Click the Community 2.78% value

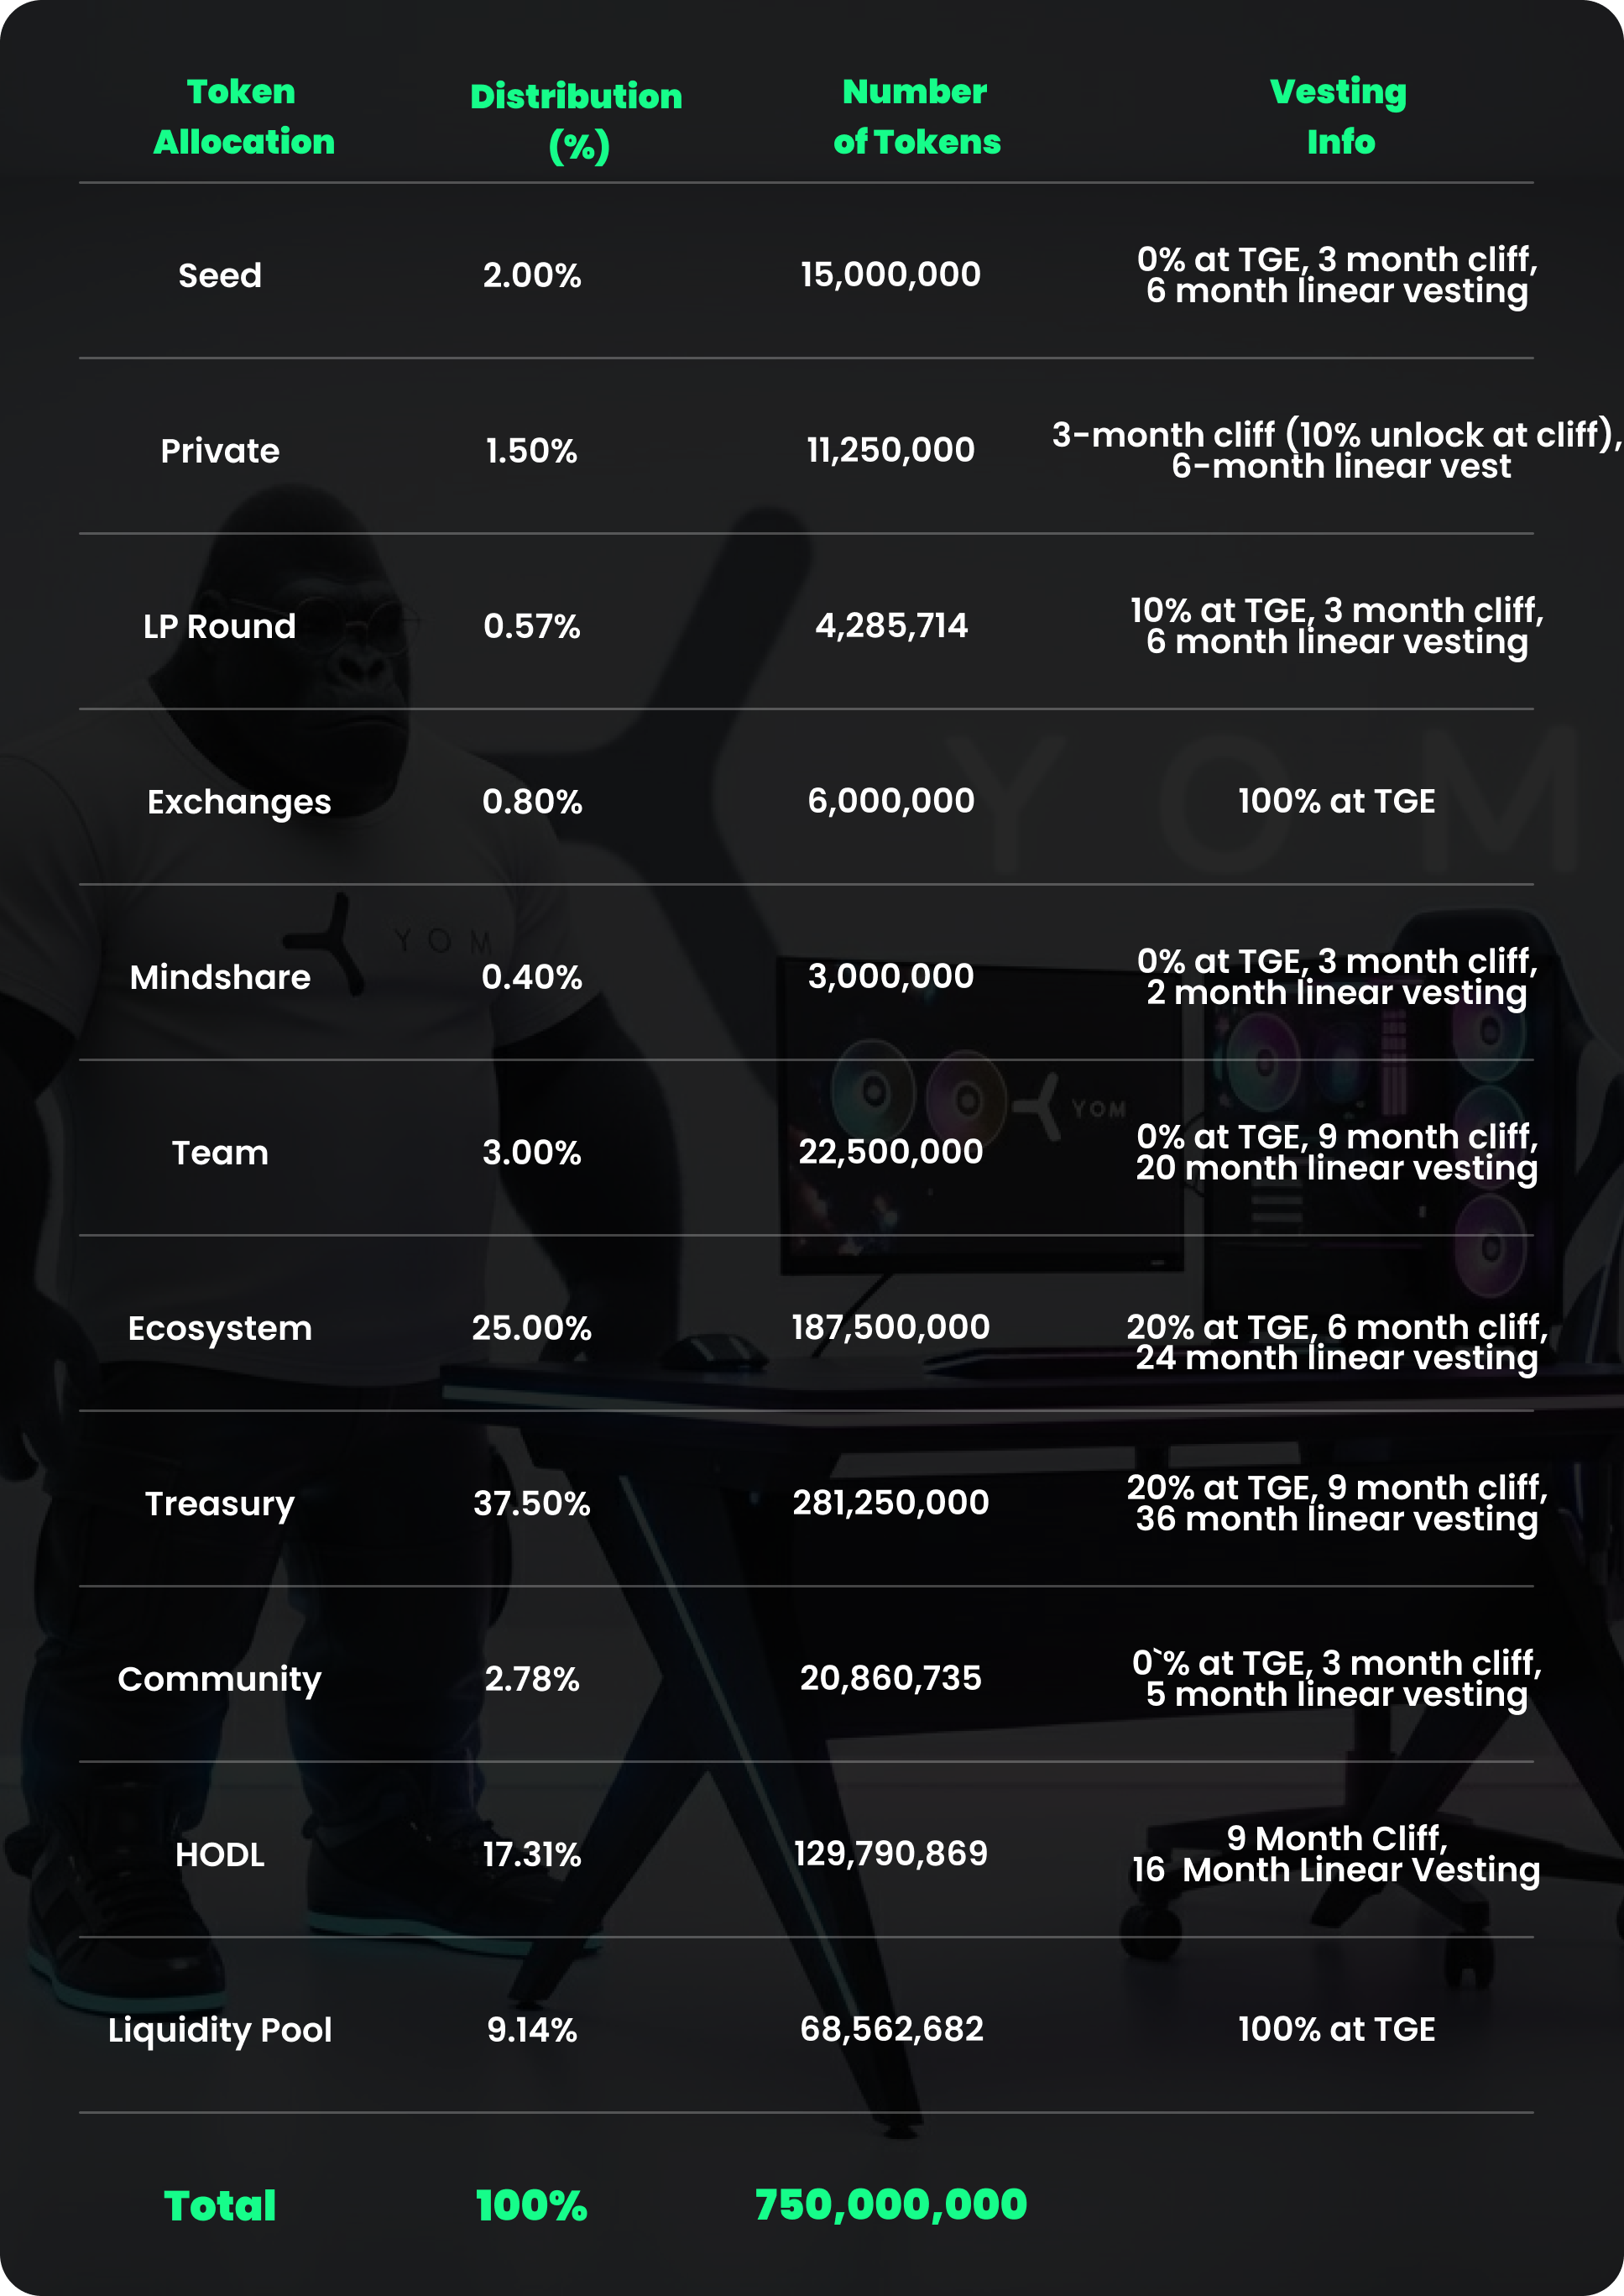point(532,1679)
